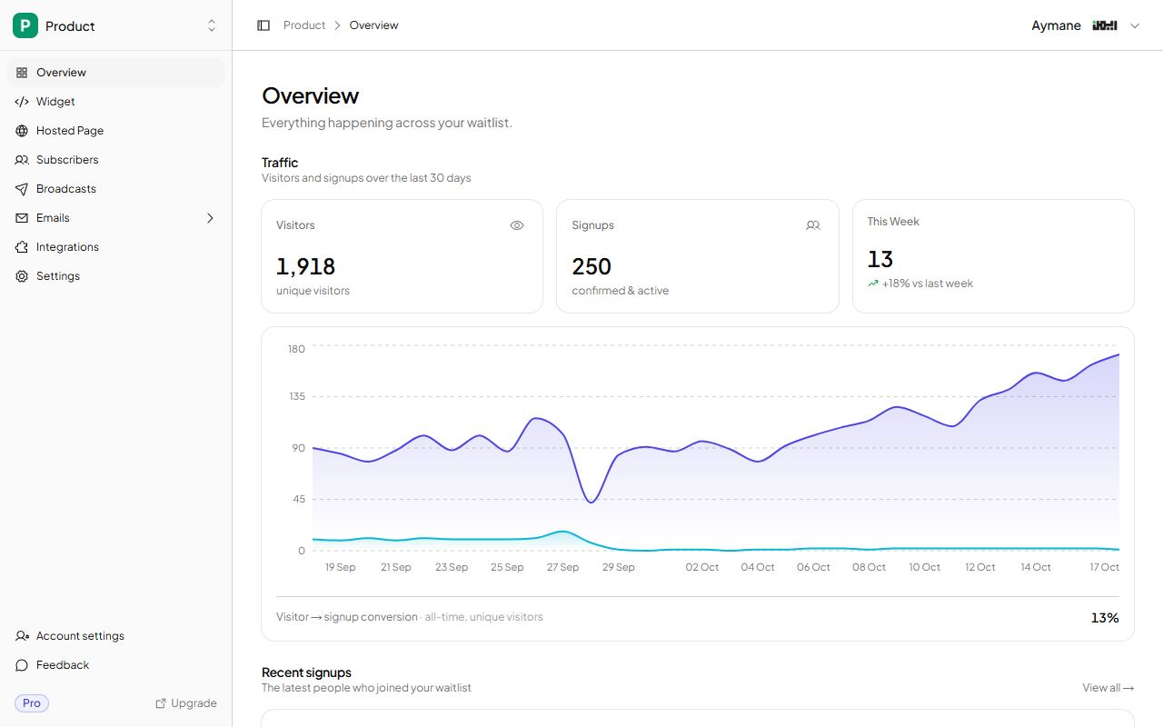Viewport: 1163px width, 727px height.
Task: Click the green Product logo icon
Action: 25,25
